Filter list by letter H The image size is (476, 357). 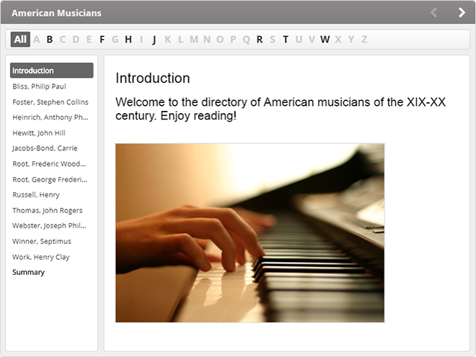tap(128, 39)
